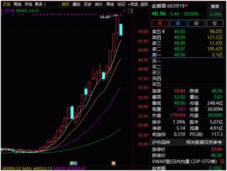This screenshot has height=171, width=227.
Task: Click 外盘 value 179104
Action: [178, 116]
